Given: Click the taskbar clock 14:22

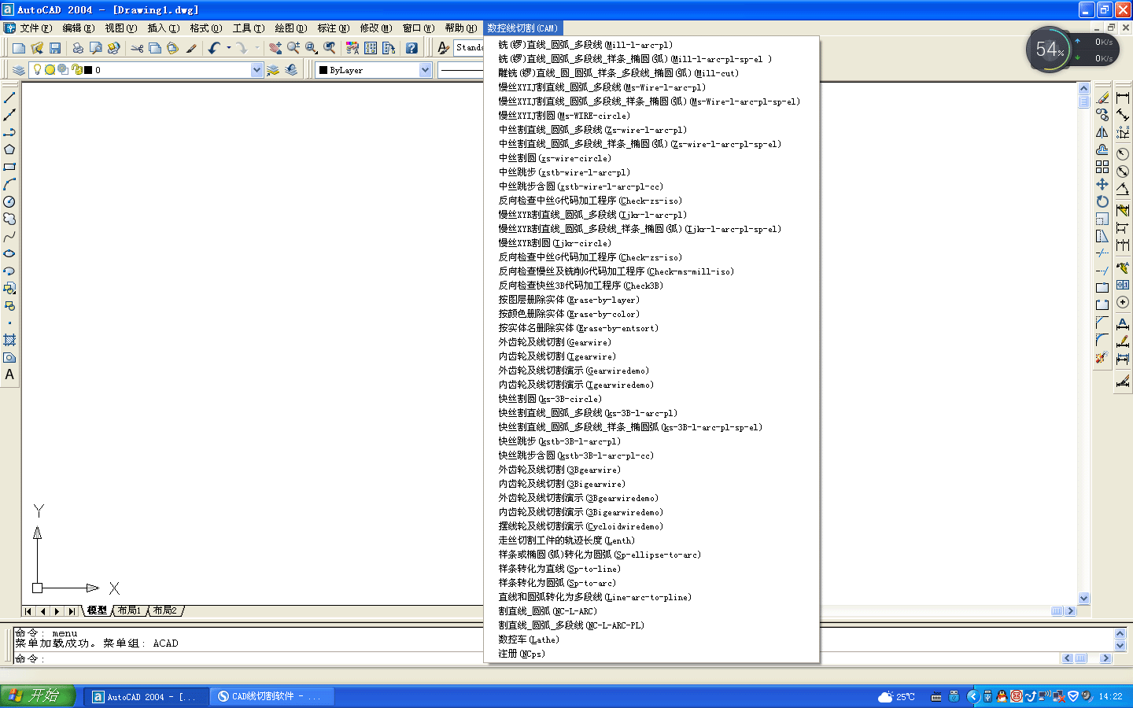Looking at the screenshot, I should 1110,696.
